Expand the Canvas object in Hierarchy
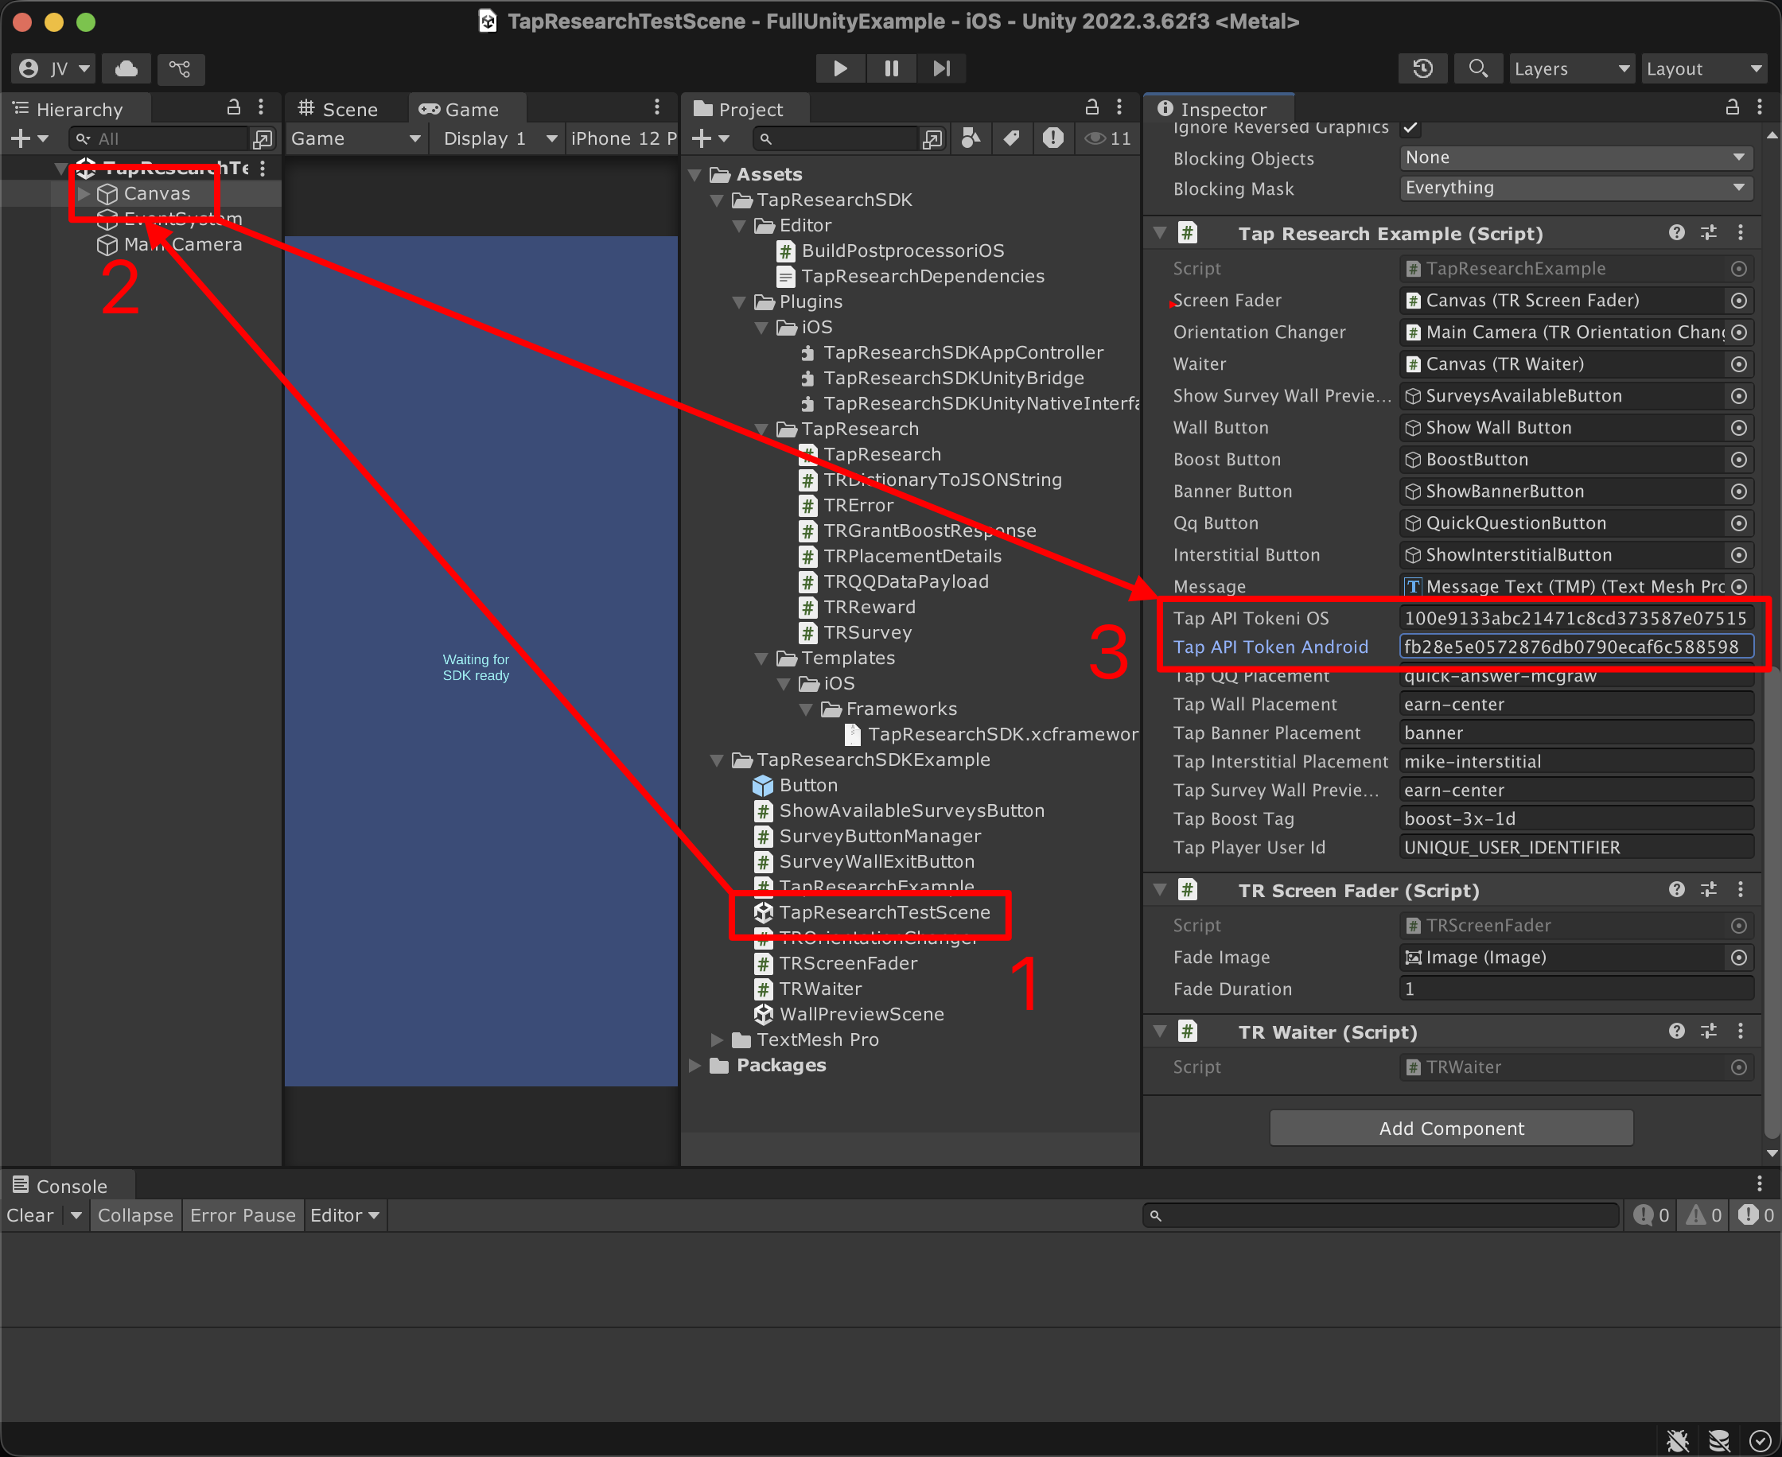The image size is (1782, 1457). coord(84,194)
